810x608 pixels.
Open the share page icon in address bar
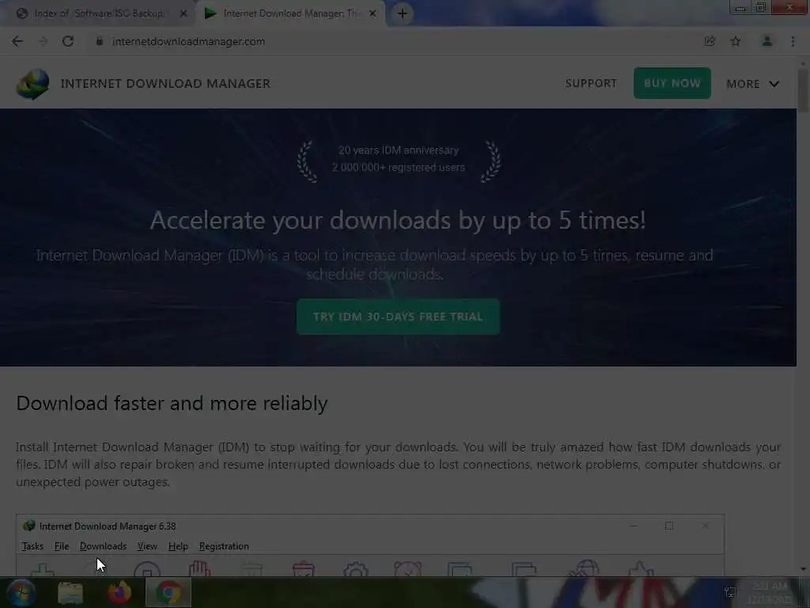click(x=710, y=41)
